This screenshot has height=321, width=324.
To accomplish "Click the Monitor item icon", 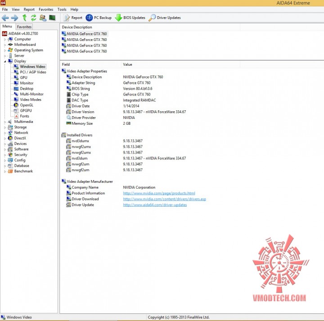I will point(16,83).
